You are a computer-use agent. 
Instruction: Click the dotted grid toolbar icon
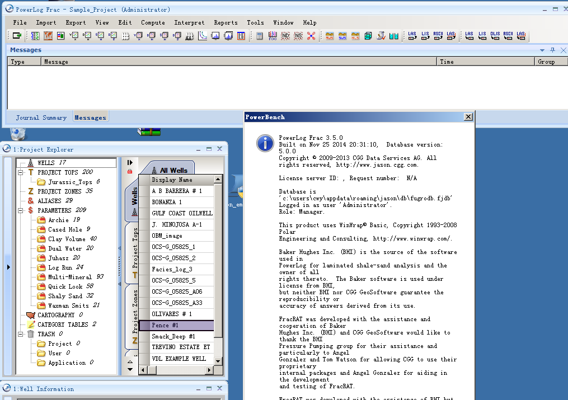pos(126,35)
